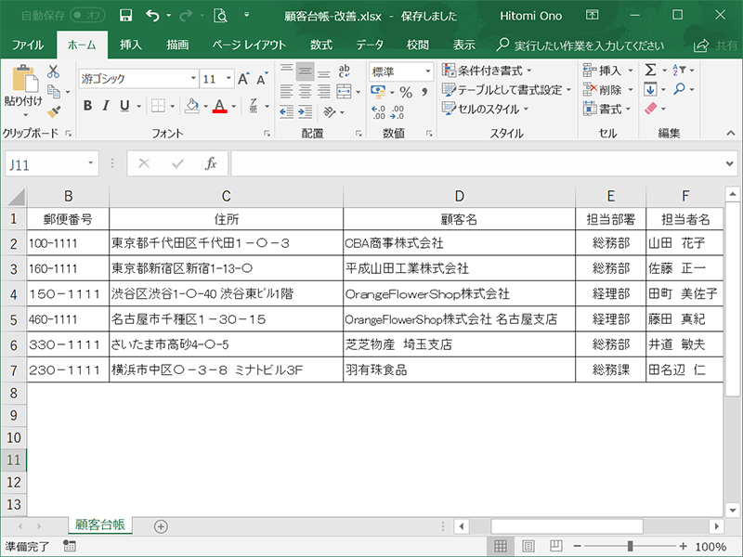
Task: Collapse the ribbon
Action: click(x=731, y=134)
